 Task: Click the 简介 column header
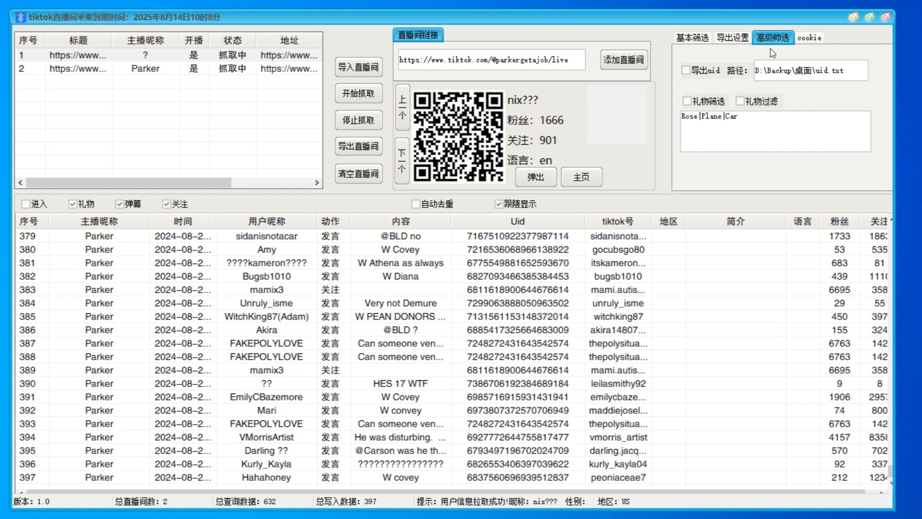(735, 221)
